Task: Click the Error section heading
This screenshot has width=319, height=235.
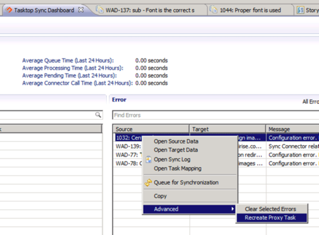Action: (x=119, y=100)
